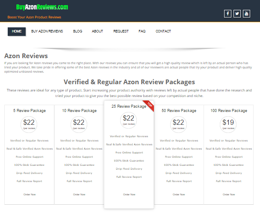
Task: Order Now for 50 Review Package
Action: point(179,194)
